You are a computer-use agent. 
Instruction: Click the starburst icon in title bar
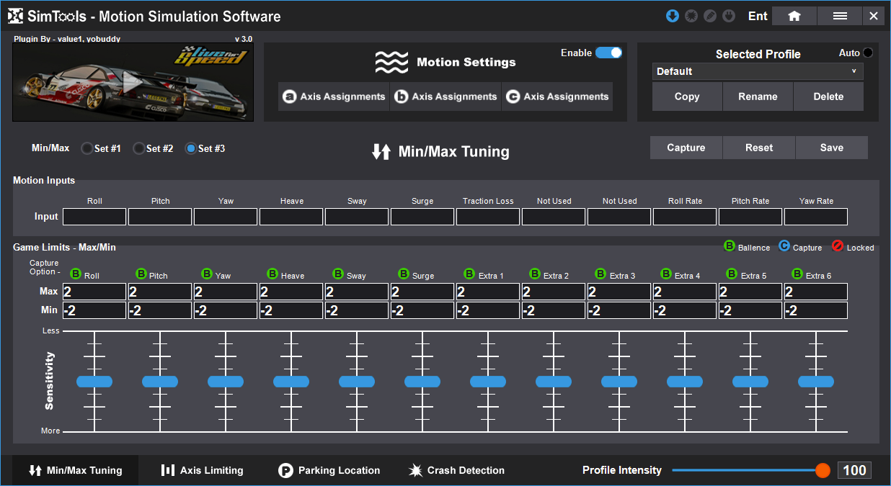691,16
